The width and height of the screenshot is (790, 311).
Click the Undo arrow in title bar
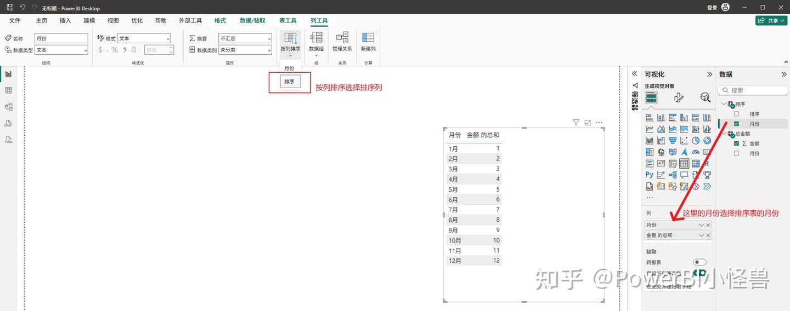[x=22, y=8]
